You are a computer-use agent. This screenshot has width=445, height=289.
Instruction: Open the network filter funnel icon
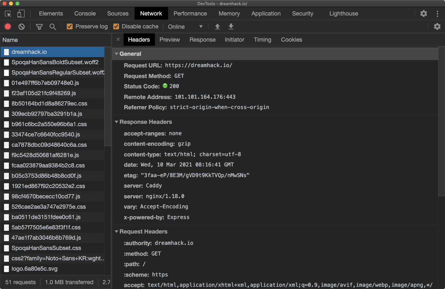39,27
